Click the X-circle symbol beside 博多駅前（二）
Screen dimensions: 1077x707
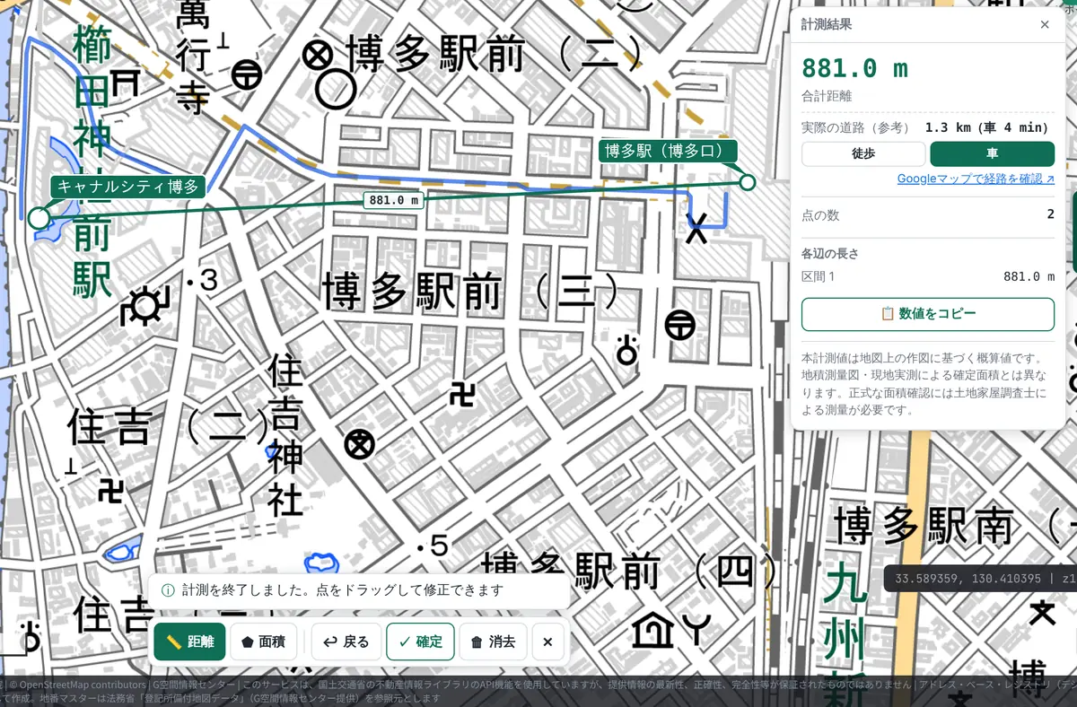(316, 57)
